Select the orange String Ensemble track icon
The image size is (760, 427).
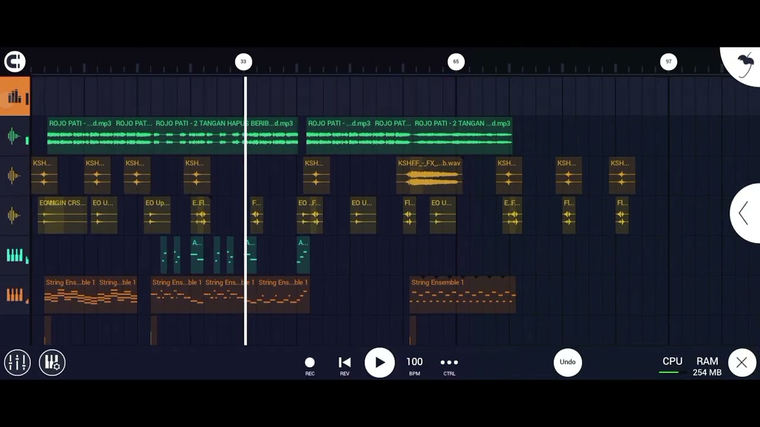click(x=15, y=295)
